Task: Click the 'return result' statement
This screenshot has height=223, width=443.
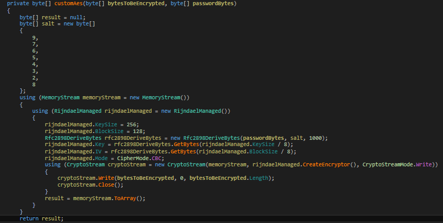Action: click(41, 218)
